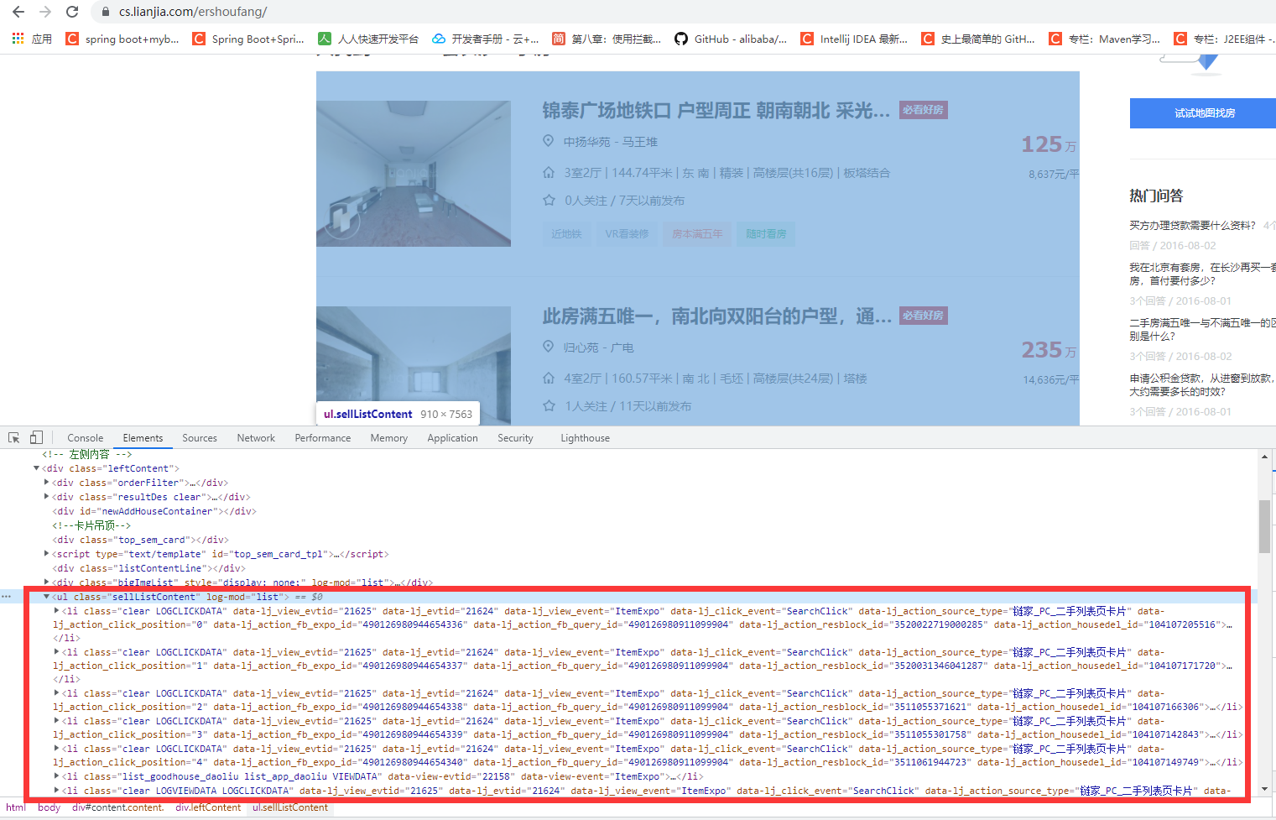Expand the div class="bigImgList" node
This screenshot has height=820, width=1276.
46,582
